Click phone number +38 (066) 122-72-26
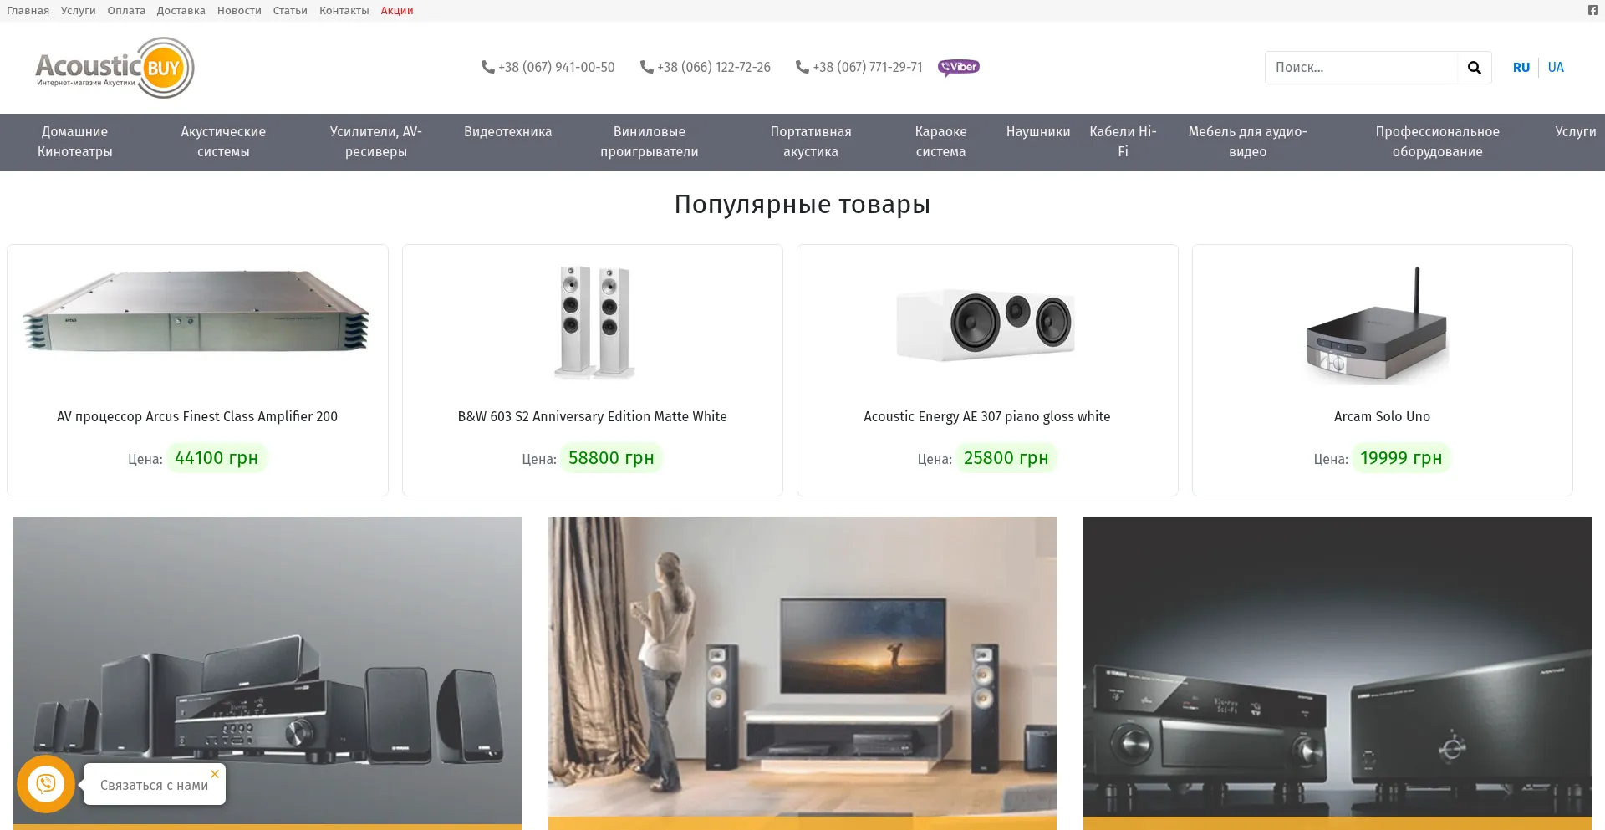This screenshot has height=830, width=1605. coord(706,67)
